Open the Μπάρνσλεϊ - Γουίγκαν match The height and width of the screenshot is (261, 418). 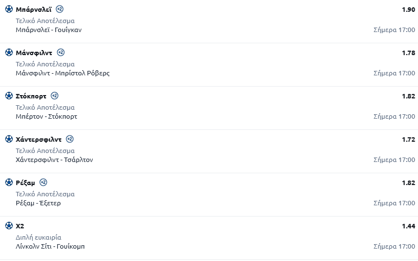50,30
